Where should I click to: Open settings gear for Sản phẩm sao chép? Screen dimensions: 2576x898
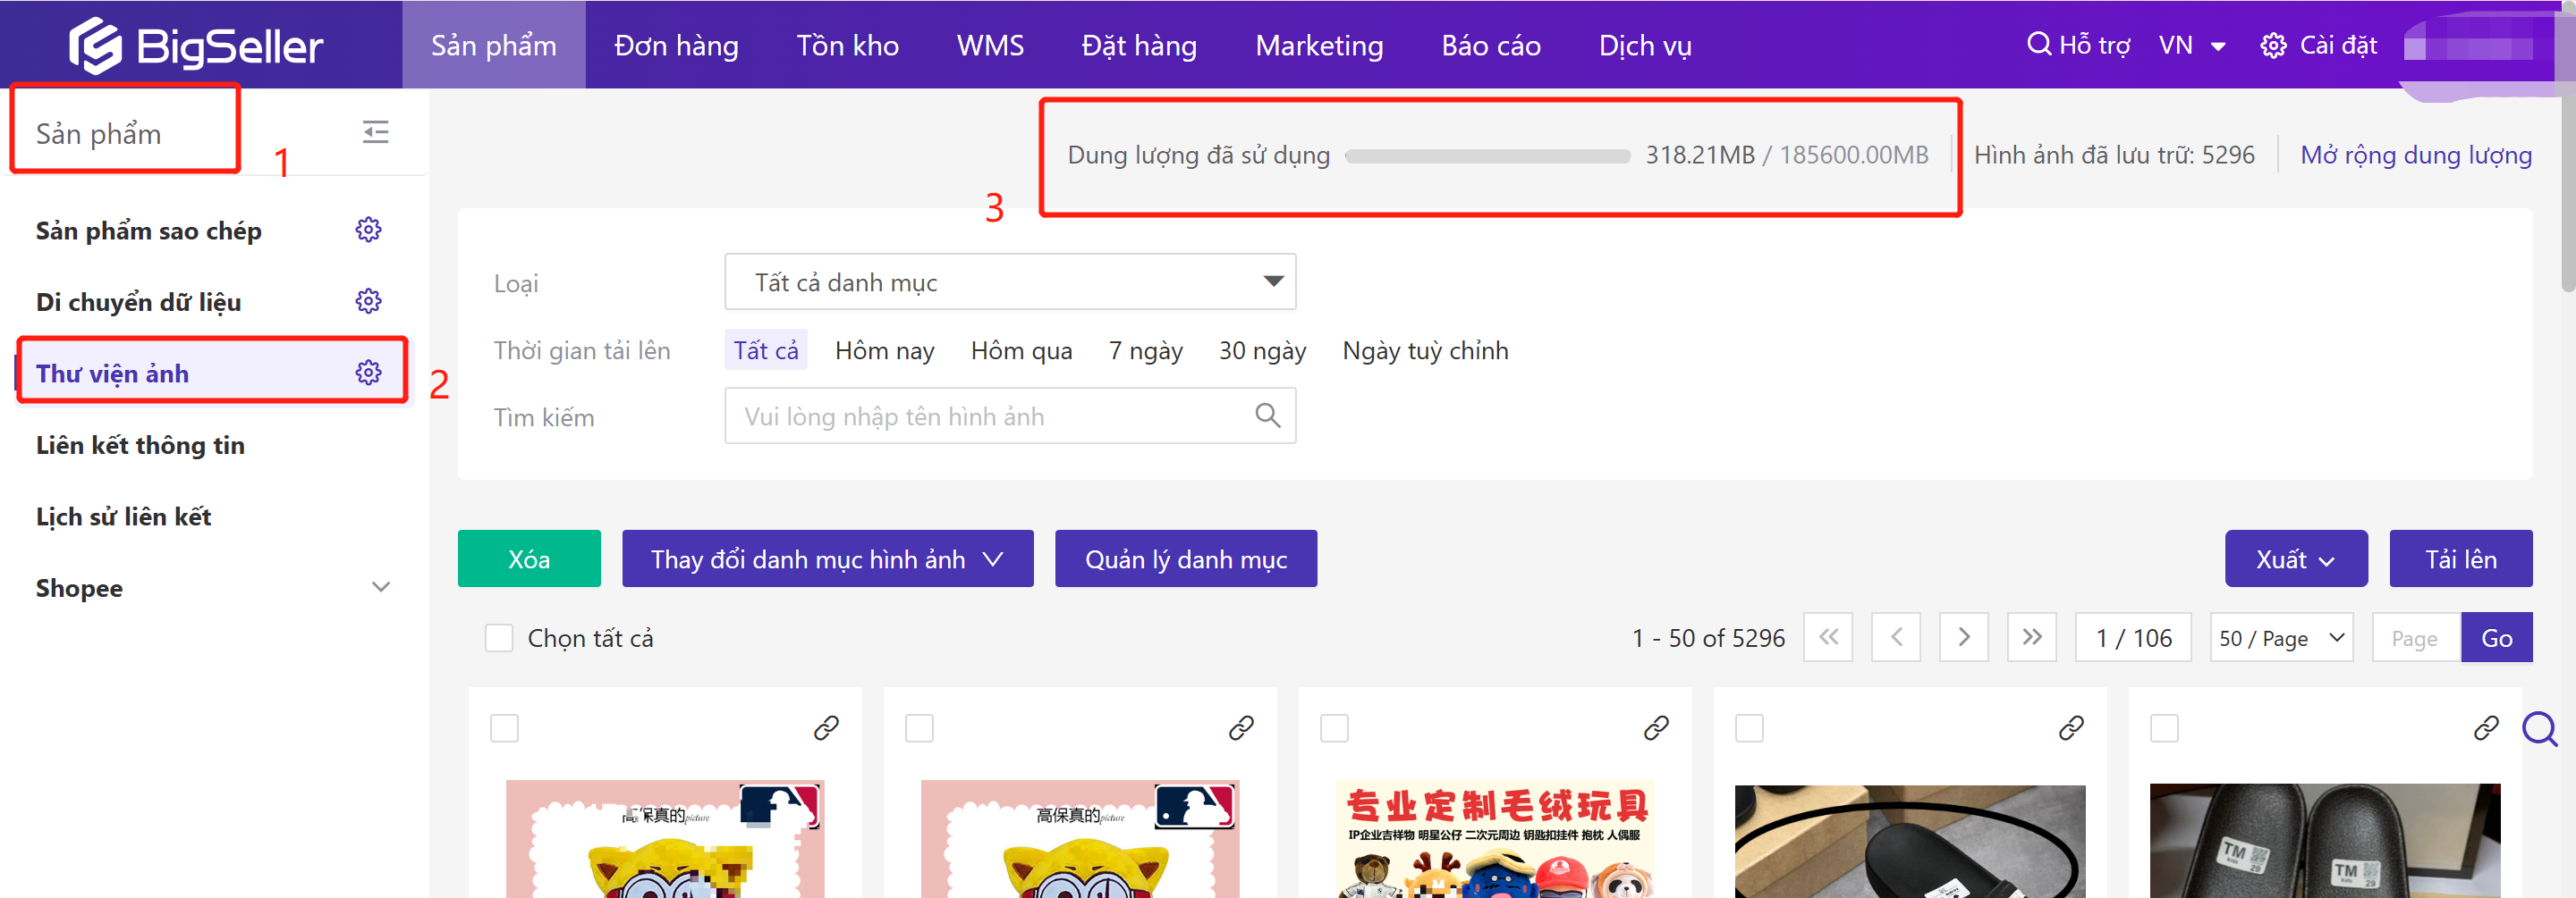point(368,230)
